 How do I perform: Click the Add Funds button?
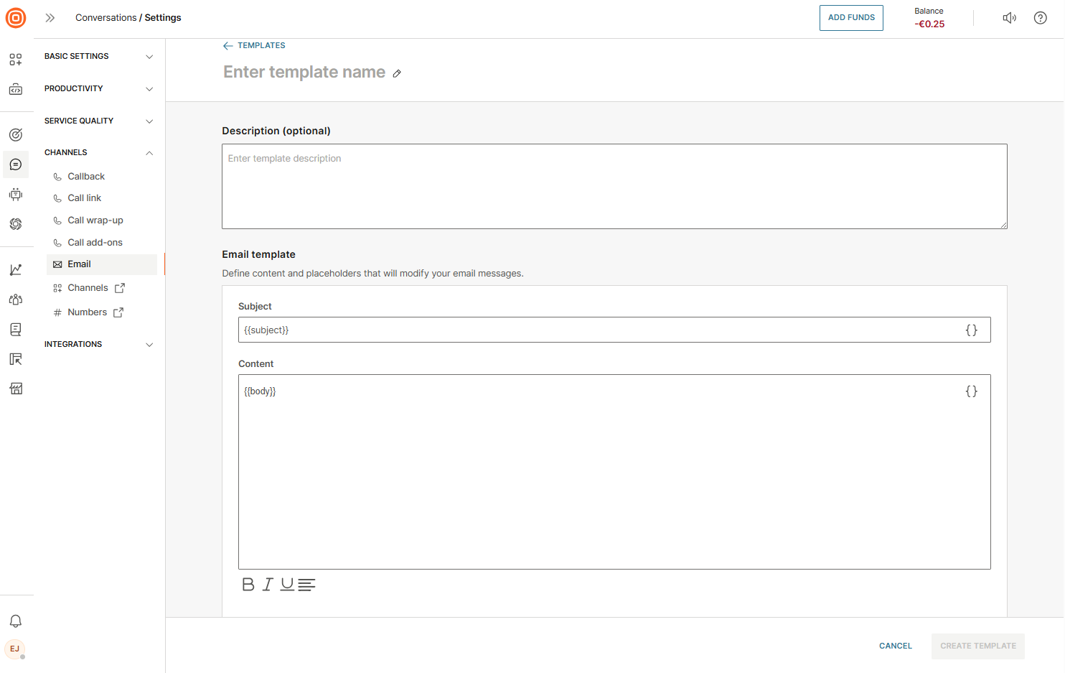click(851, 18)
